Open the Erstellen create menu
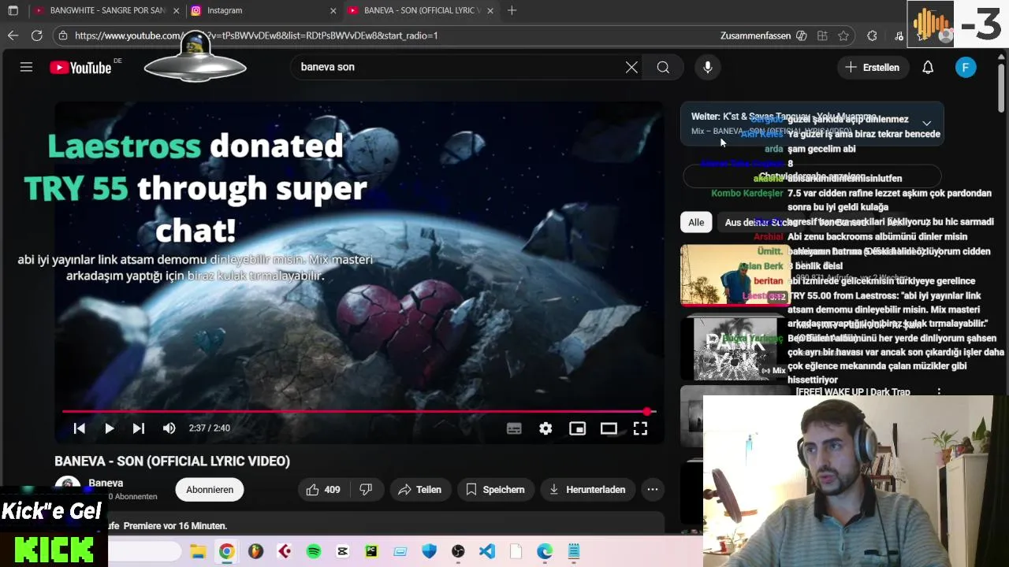Viewport: 1009px width, 567px height. click(873, 67)
